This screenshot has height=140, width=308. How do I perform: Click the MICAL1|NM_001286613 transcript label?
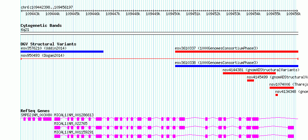(74, 115)
